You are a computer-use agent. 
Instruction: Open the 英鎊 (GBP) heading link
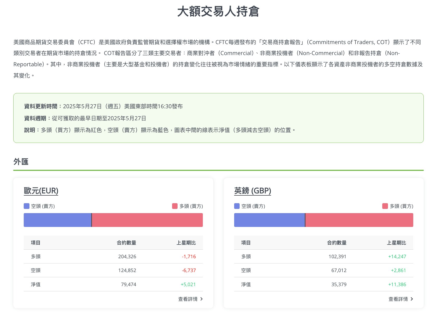(252, 191)
